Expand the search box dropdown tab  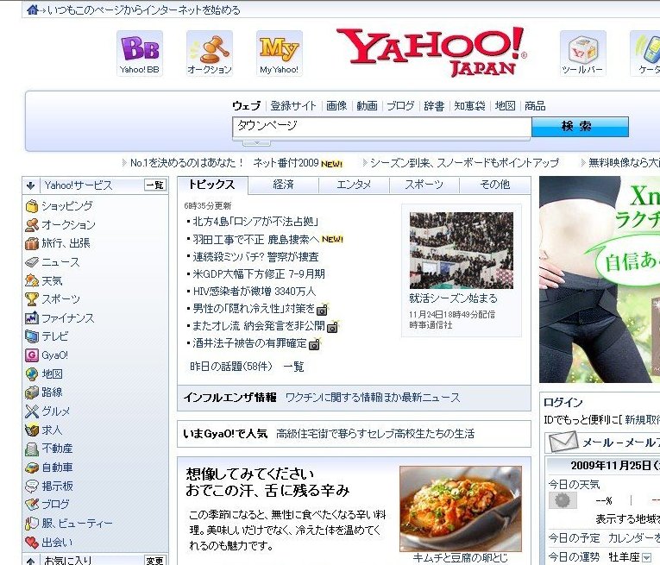(256, 143)
